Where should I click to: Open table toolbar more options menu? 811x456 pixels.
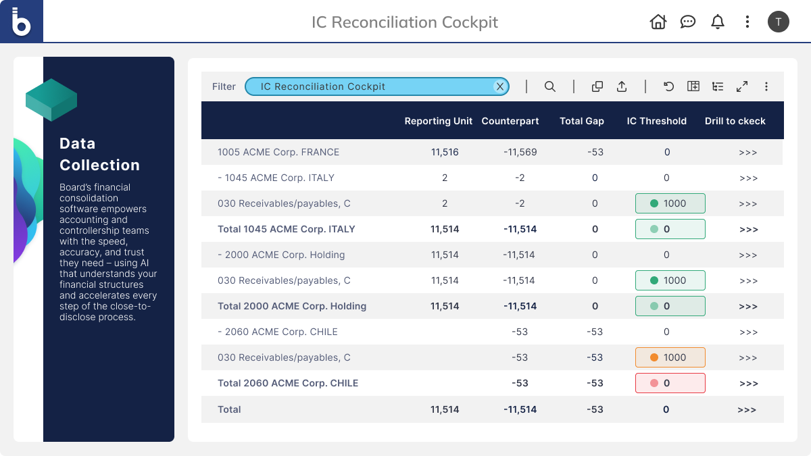click(766, 86)
